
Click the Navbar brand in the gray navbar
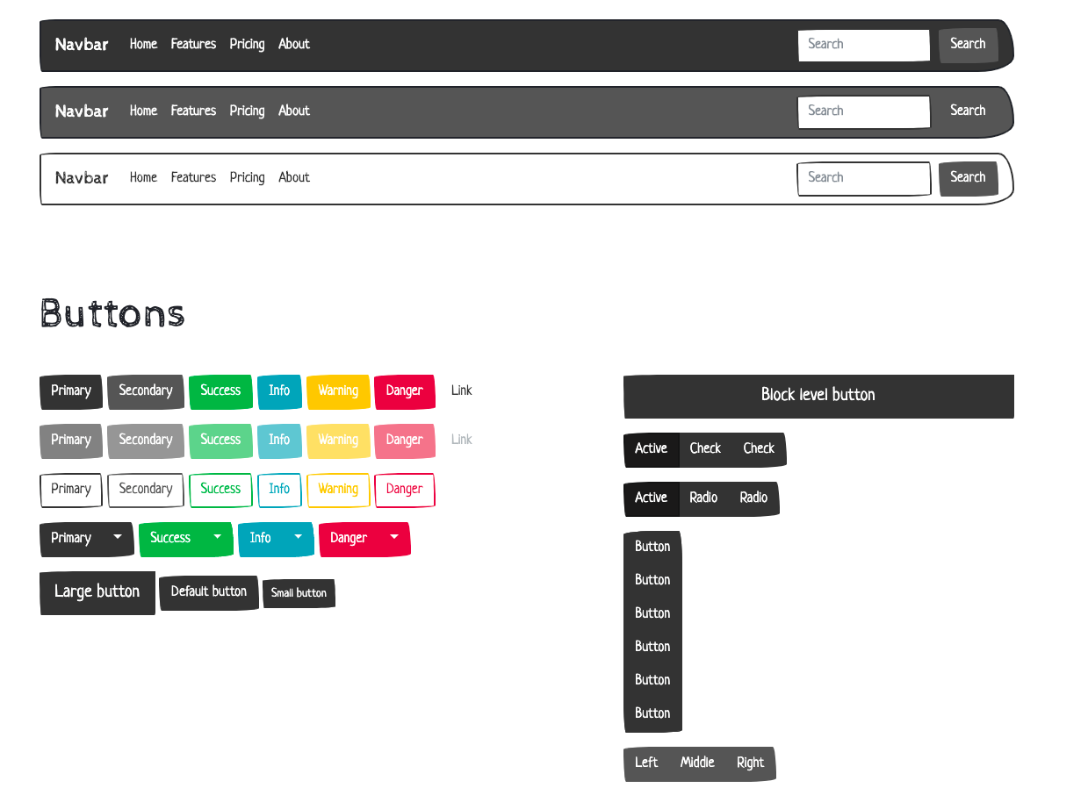(x=82, y=111)
